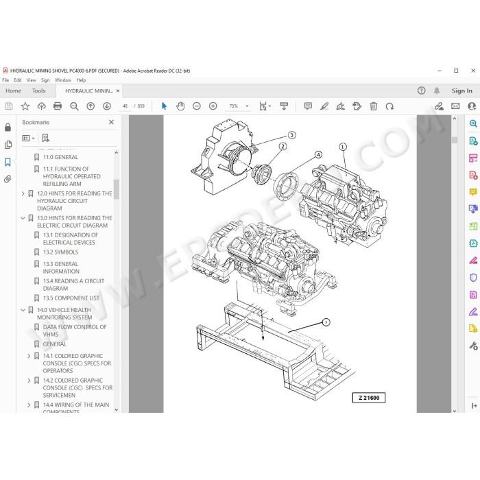Send the file by email using the envelope icon
480x480 pixels.
(x=455, y=106)
